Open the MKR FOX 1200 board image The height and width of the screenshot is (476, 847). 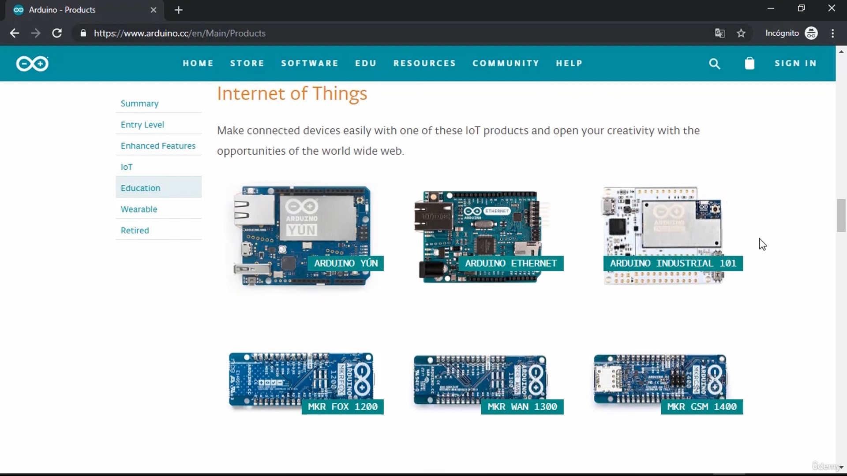(301, 379)
